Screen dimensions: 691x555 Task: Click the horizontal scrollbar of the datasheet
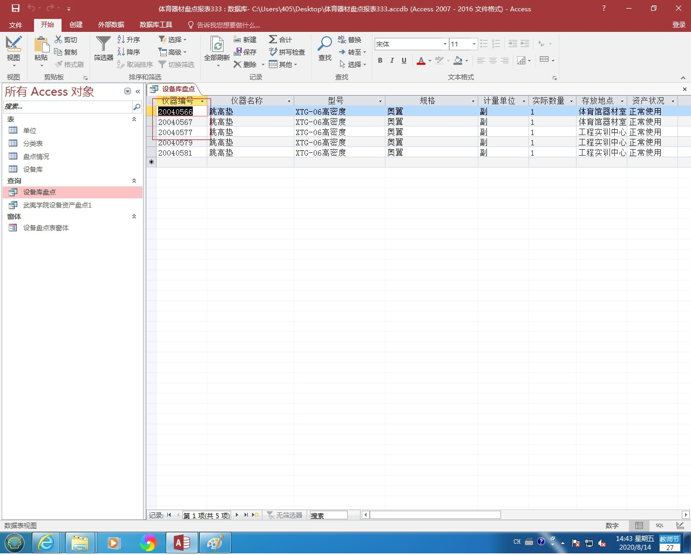point(435,515)
